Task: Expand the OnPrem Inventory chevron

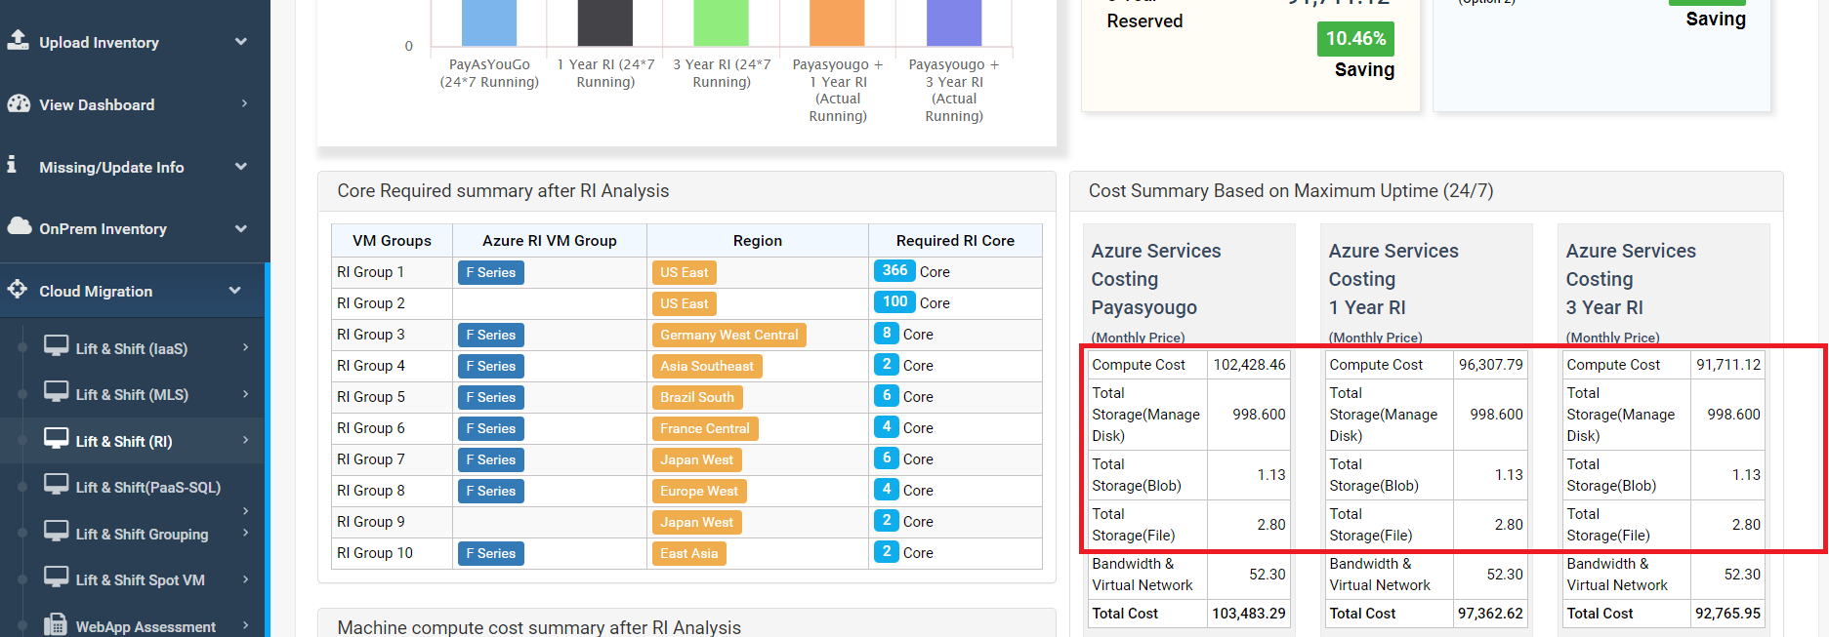Action: (241, 228)
